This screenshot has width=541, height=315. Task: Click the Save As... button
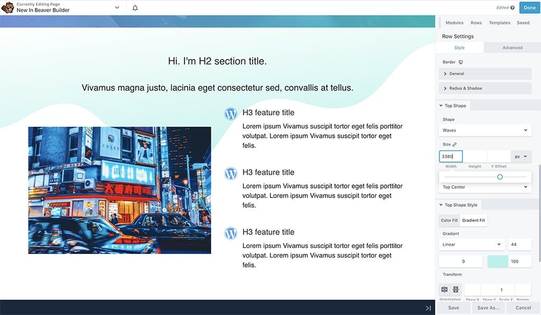click(488, 308)
